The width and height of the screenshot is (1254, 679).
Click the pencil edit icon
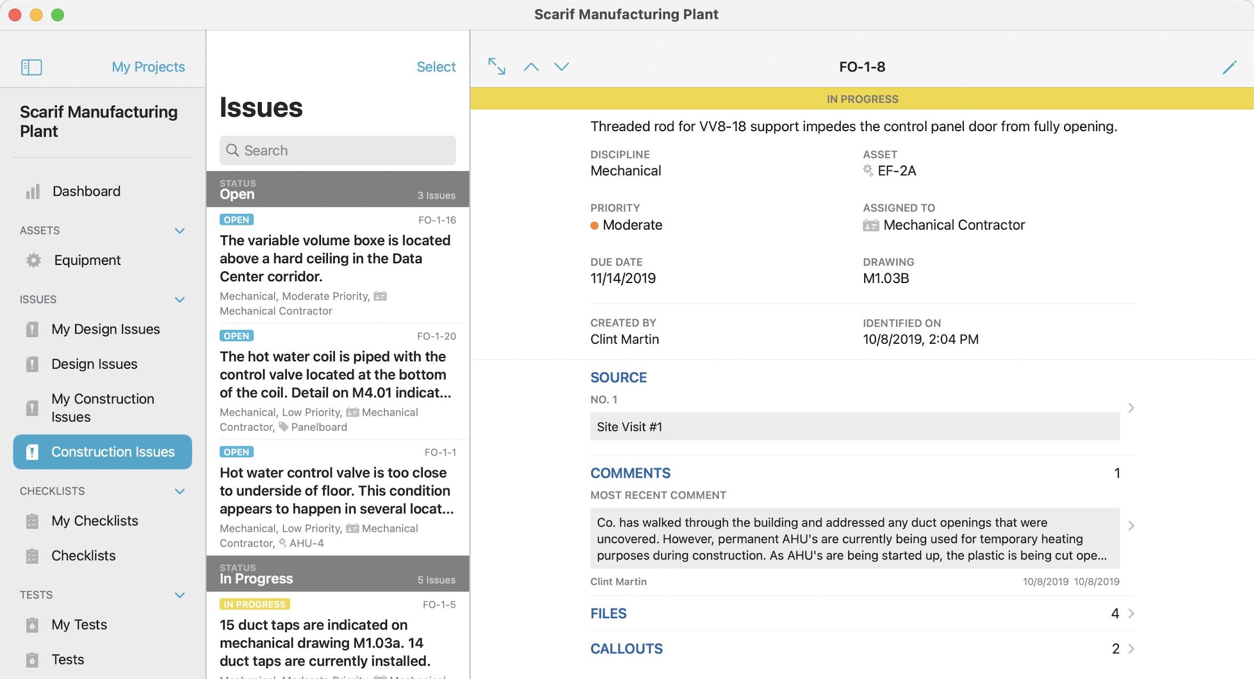click(1229, 67)
